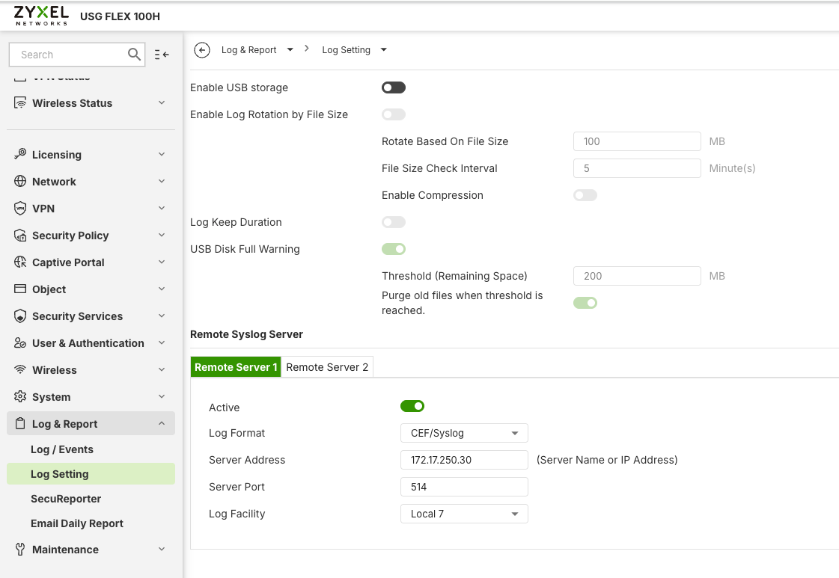Viewport: 839px width, 578px height.
Task: Click the Log & Report clipboard icon
Action: [x=19, y=423]
